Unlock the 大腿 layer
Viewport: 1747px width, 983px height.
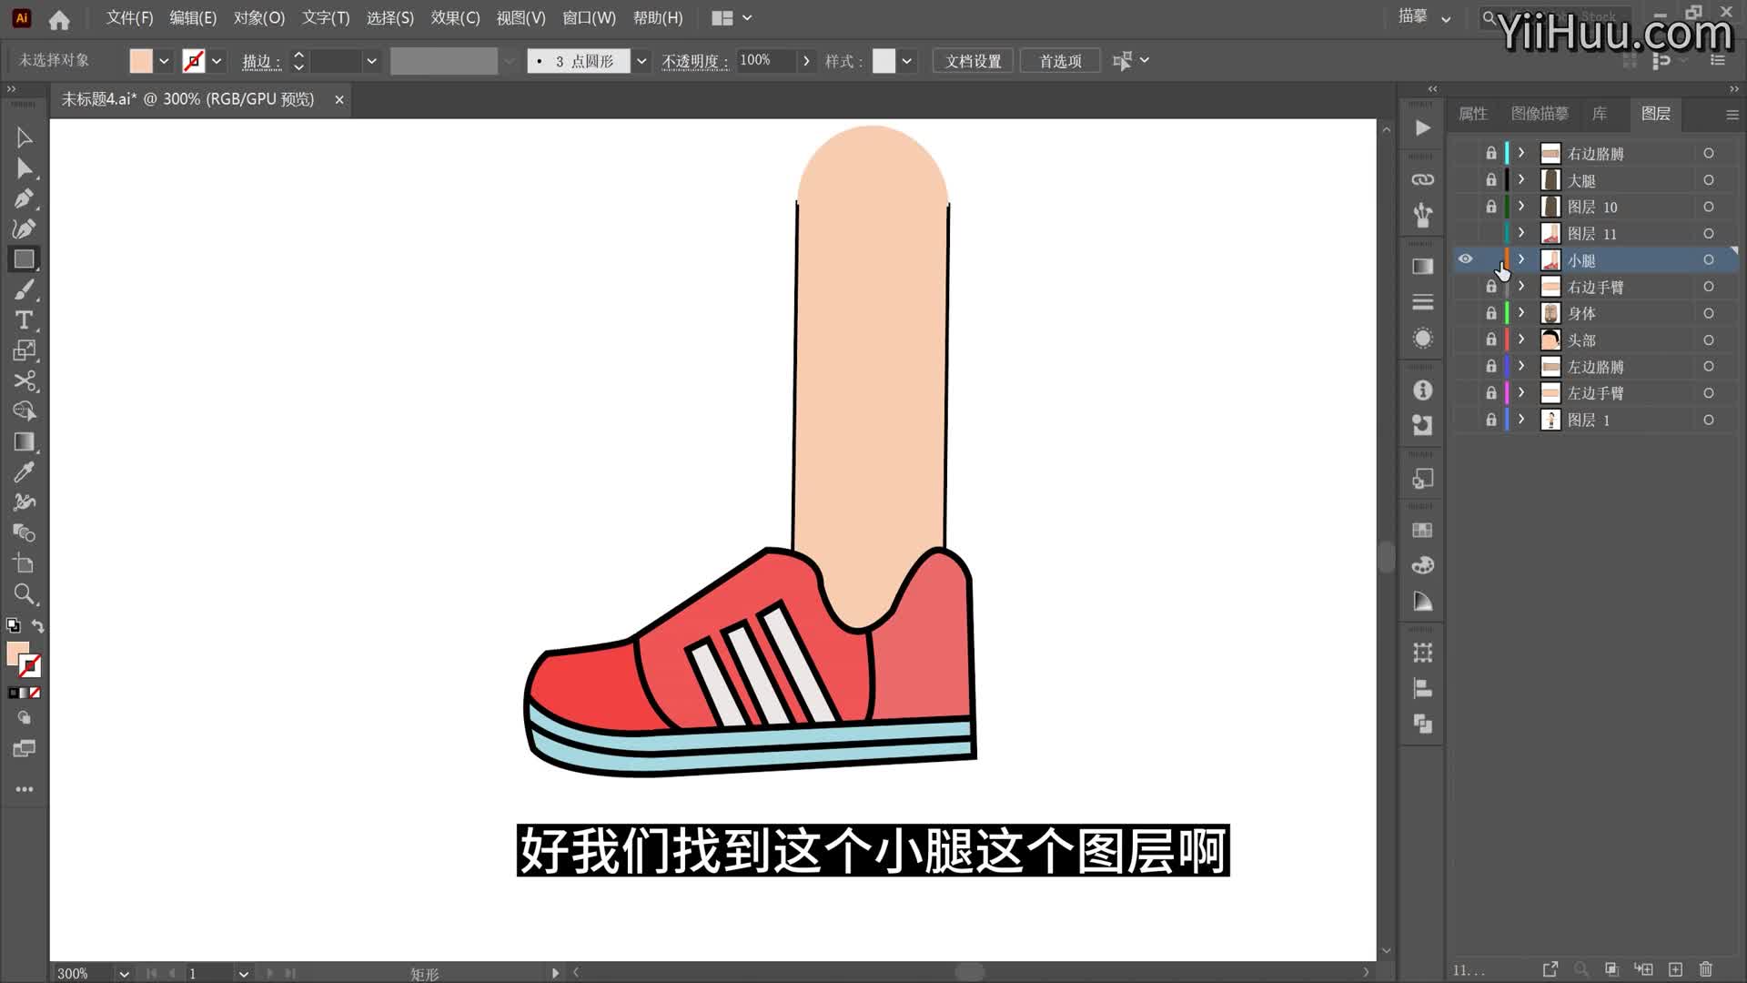click(1490, 179)
